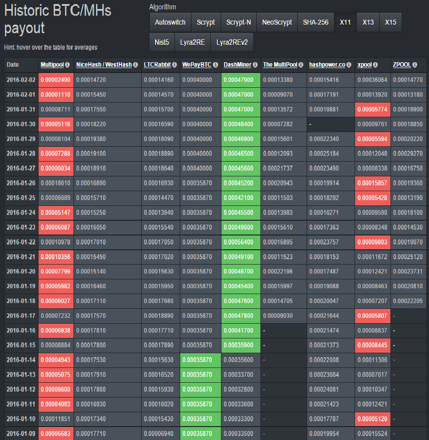Click info icon beside WePayBTC header
Viewport: 429px width, 440px height.
tap(216, 65)
